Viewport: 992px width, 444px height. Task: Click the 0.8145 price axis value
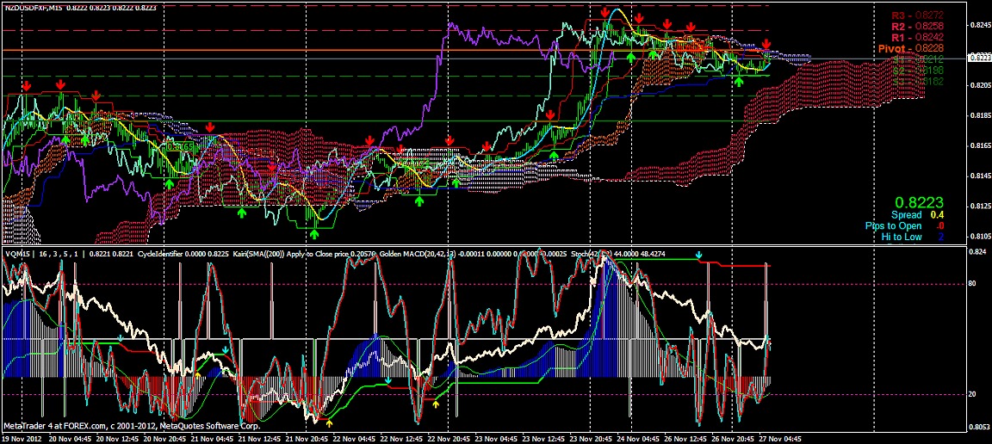tap(979, 176)
